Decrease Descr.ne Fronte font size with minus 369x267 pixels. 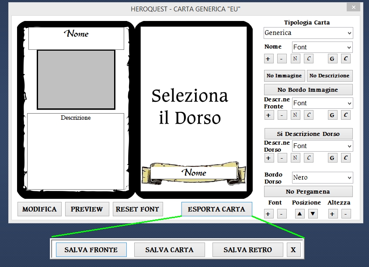tap(282, 115)
